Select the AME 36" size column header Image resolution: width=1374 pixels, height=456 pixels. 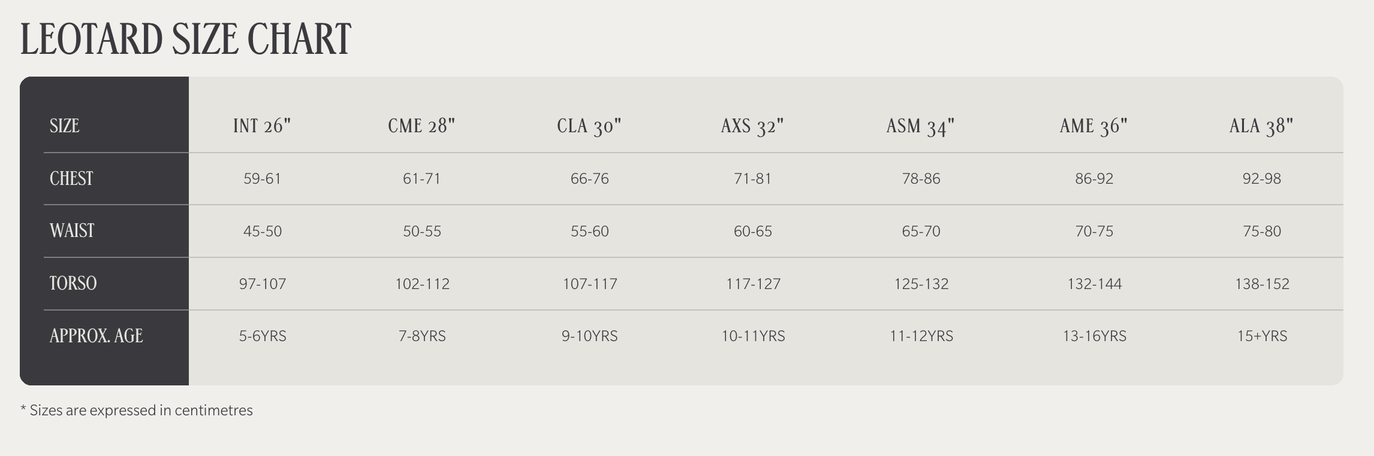pyautogui.click(x=1094, y=126)
